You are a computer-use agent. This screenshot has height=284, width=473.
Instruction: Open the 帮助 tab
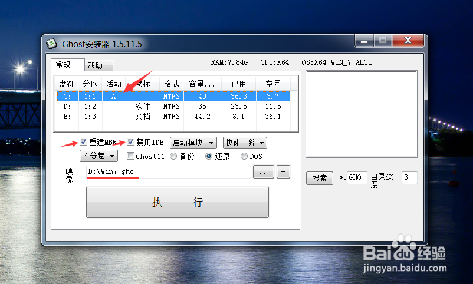point(99,65)
